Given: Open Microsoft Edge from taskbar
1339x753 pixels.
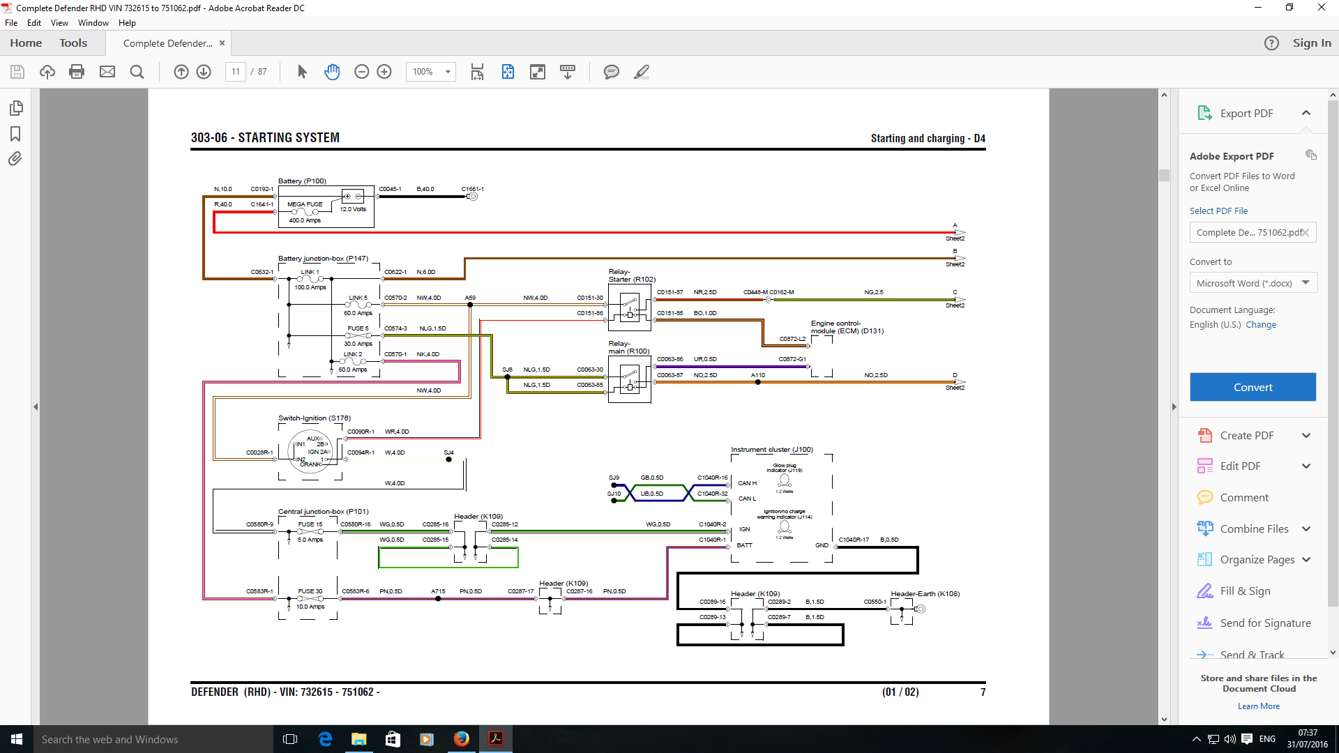Looking at the screenshot, I should click(x=325, y=739).
